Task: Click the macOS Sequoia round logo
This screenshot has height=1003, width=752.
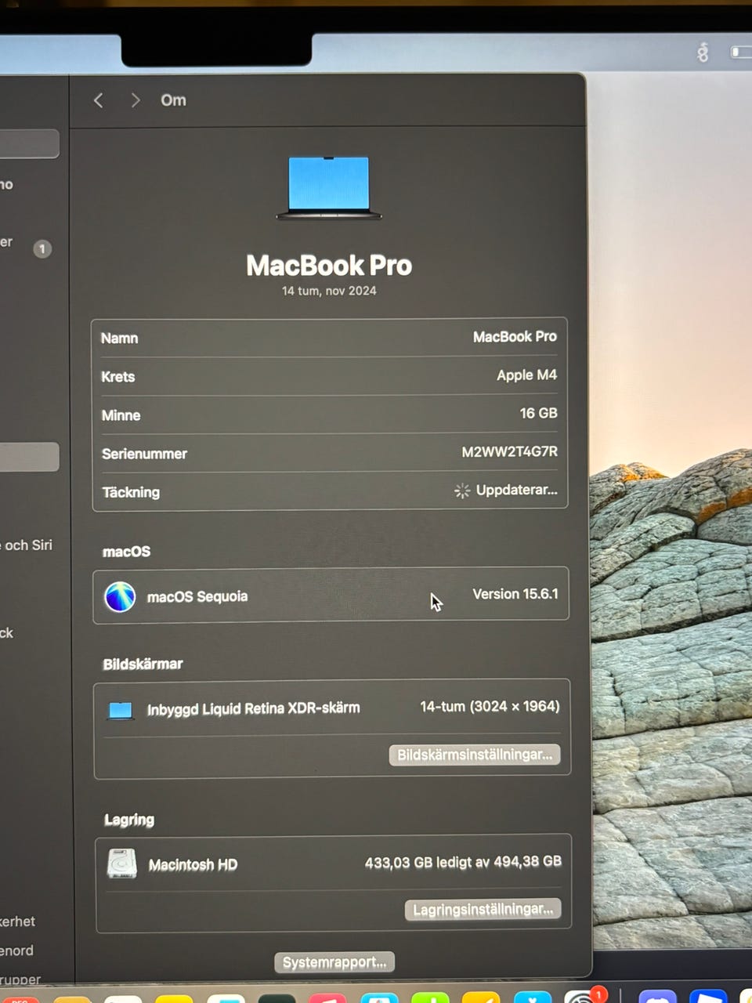Action: (120, 596)
